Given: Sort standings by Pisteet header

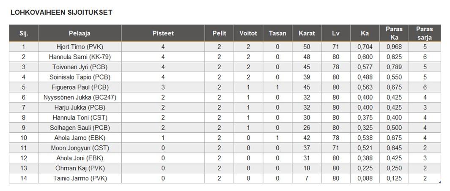Looking at the screenshot, I should pyautogui.click(x=163, y=33).
